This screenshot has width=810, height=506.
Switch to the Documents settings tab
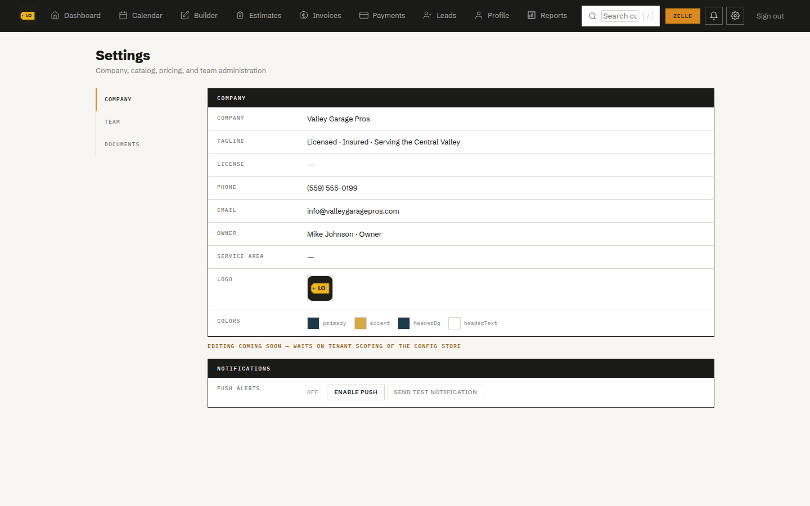[x=122, y=144]
